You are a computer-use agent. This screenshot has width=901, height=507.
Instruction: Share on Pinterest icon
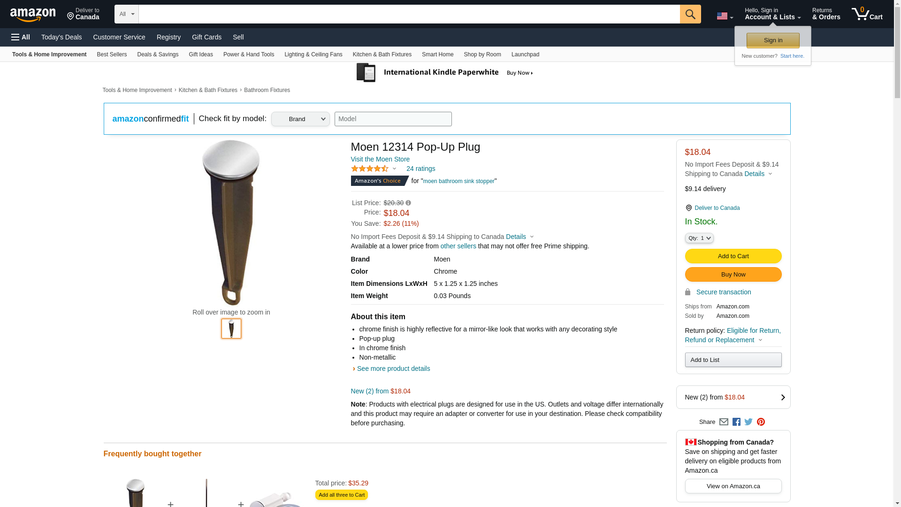coord(761,422)
